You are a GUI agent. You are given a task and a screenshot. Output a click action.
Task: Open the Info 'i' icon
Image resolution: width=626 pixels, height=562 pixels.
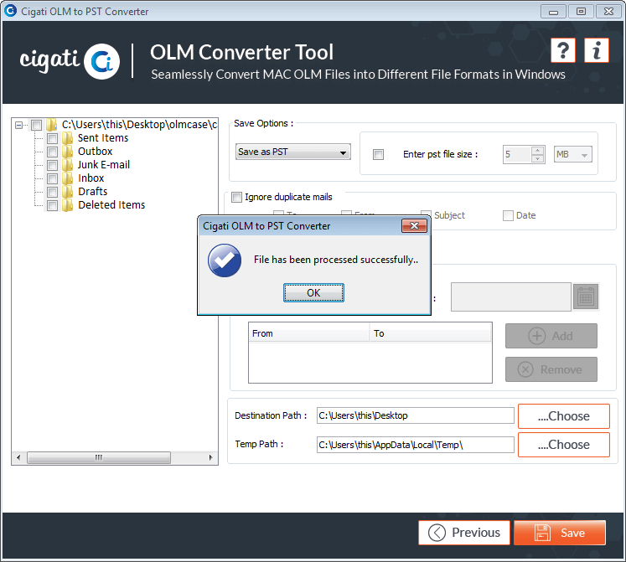[597, 51]
